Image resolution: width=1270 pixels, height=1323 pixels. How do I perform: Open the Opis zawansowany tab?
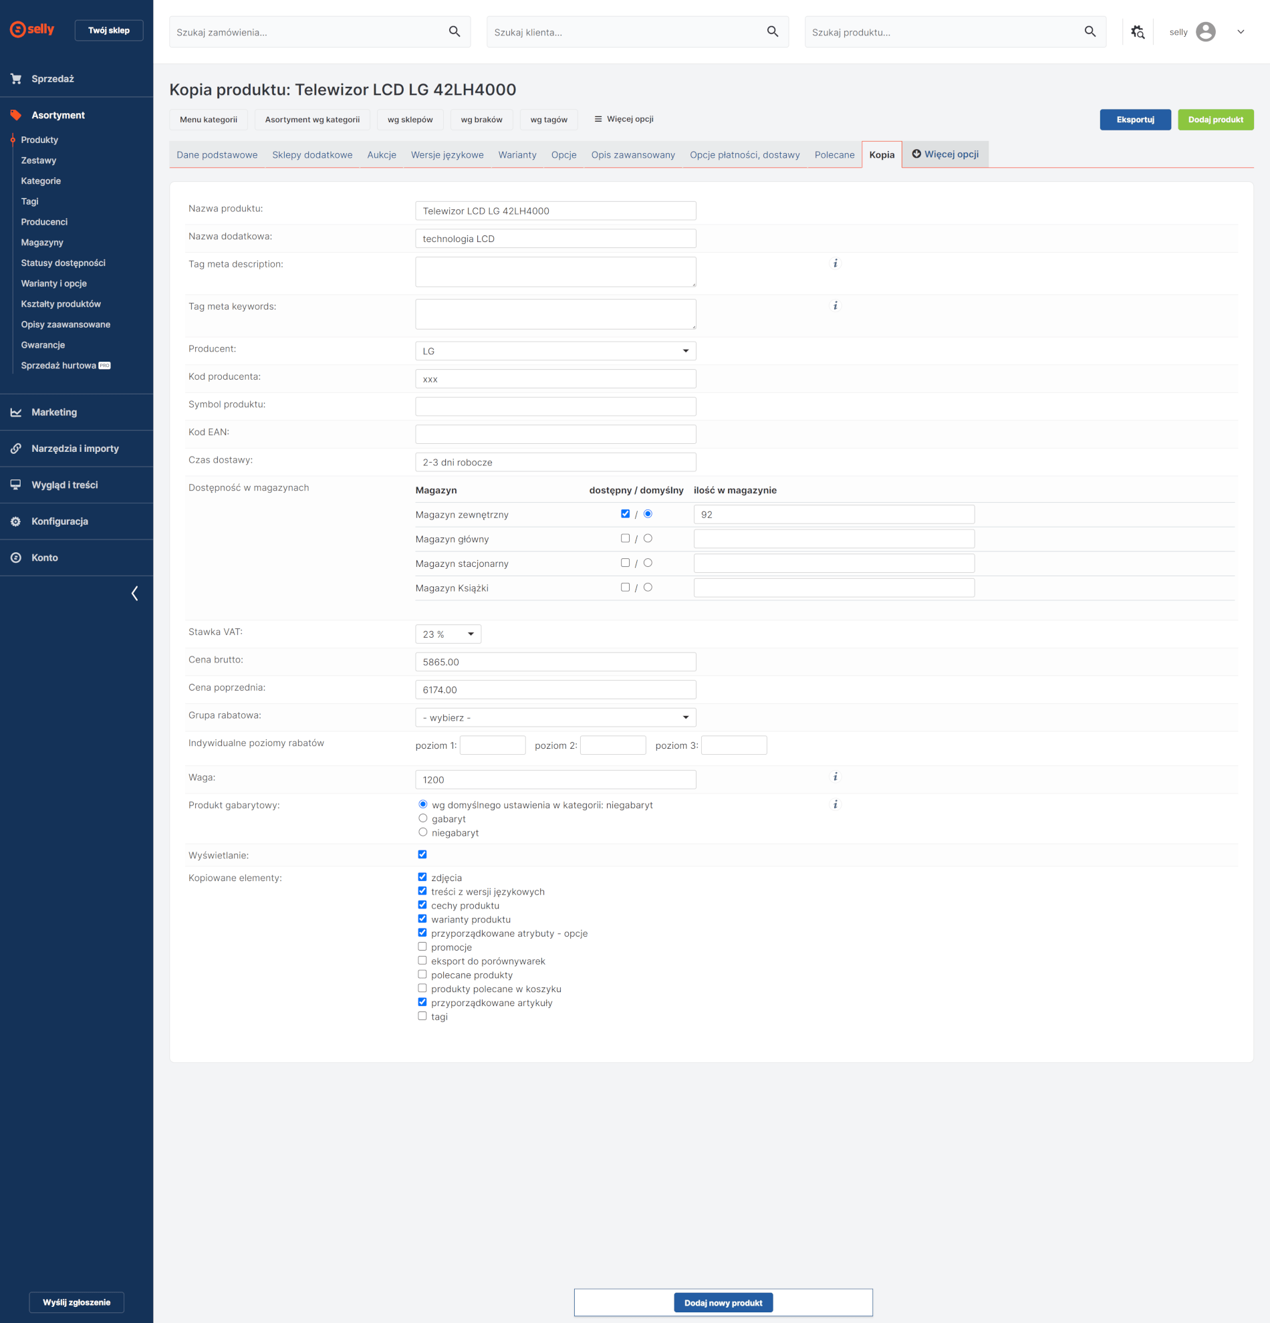click(633, 154)
